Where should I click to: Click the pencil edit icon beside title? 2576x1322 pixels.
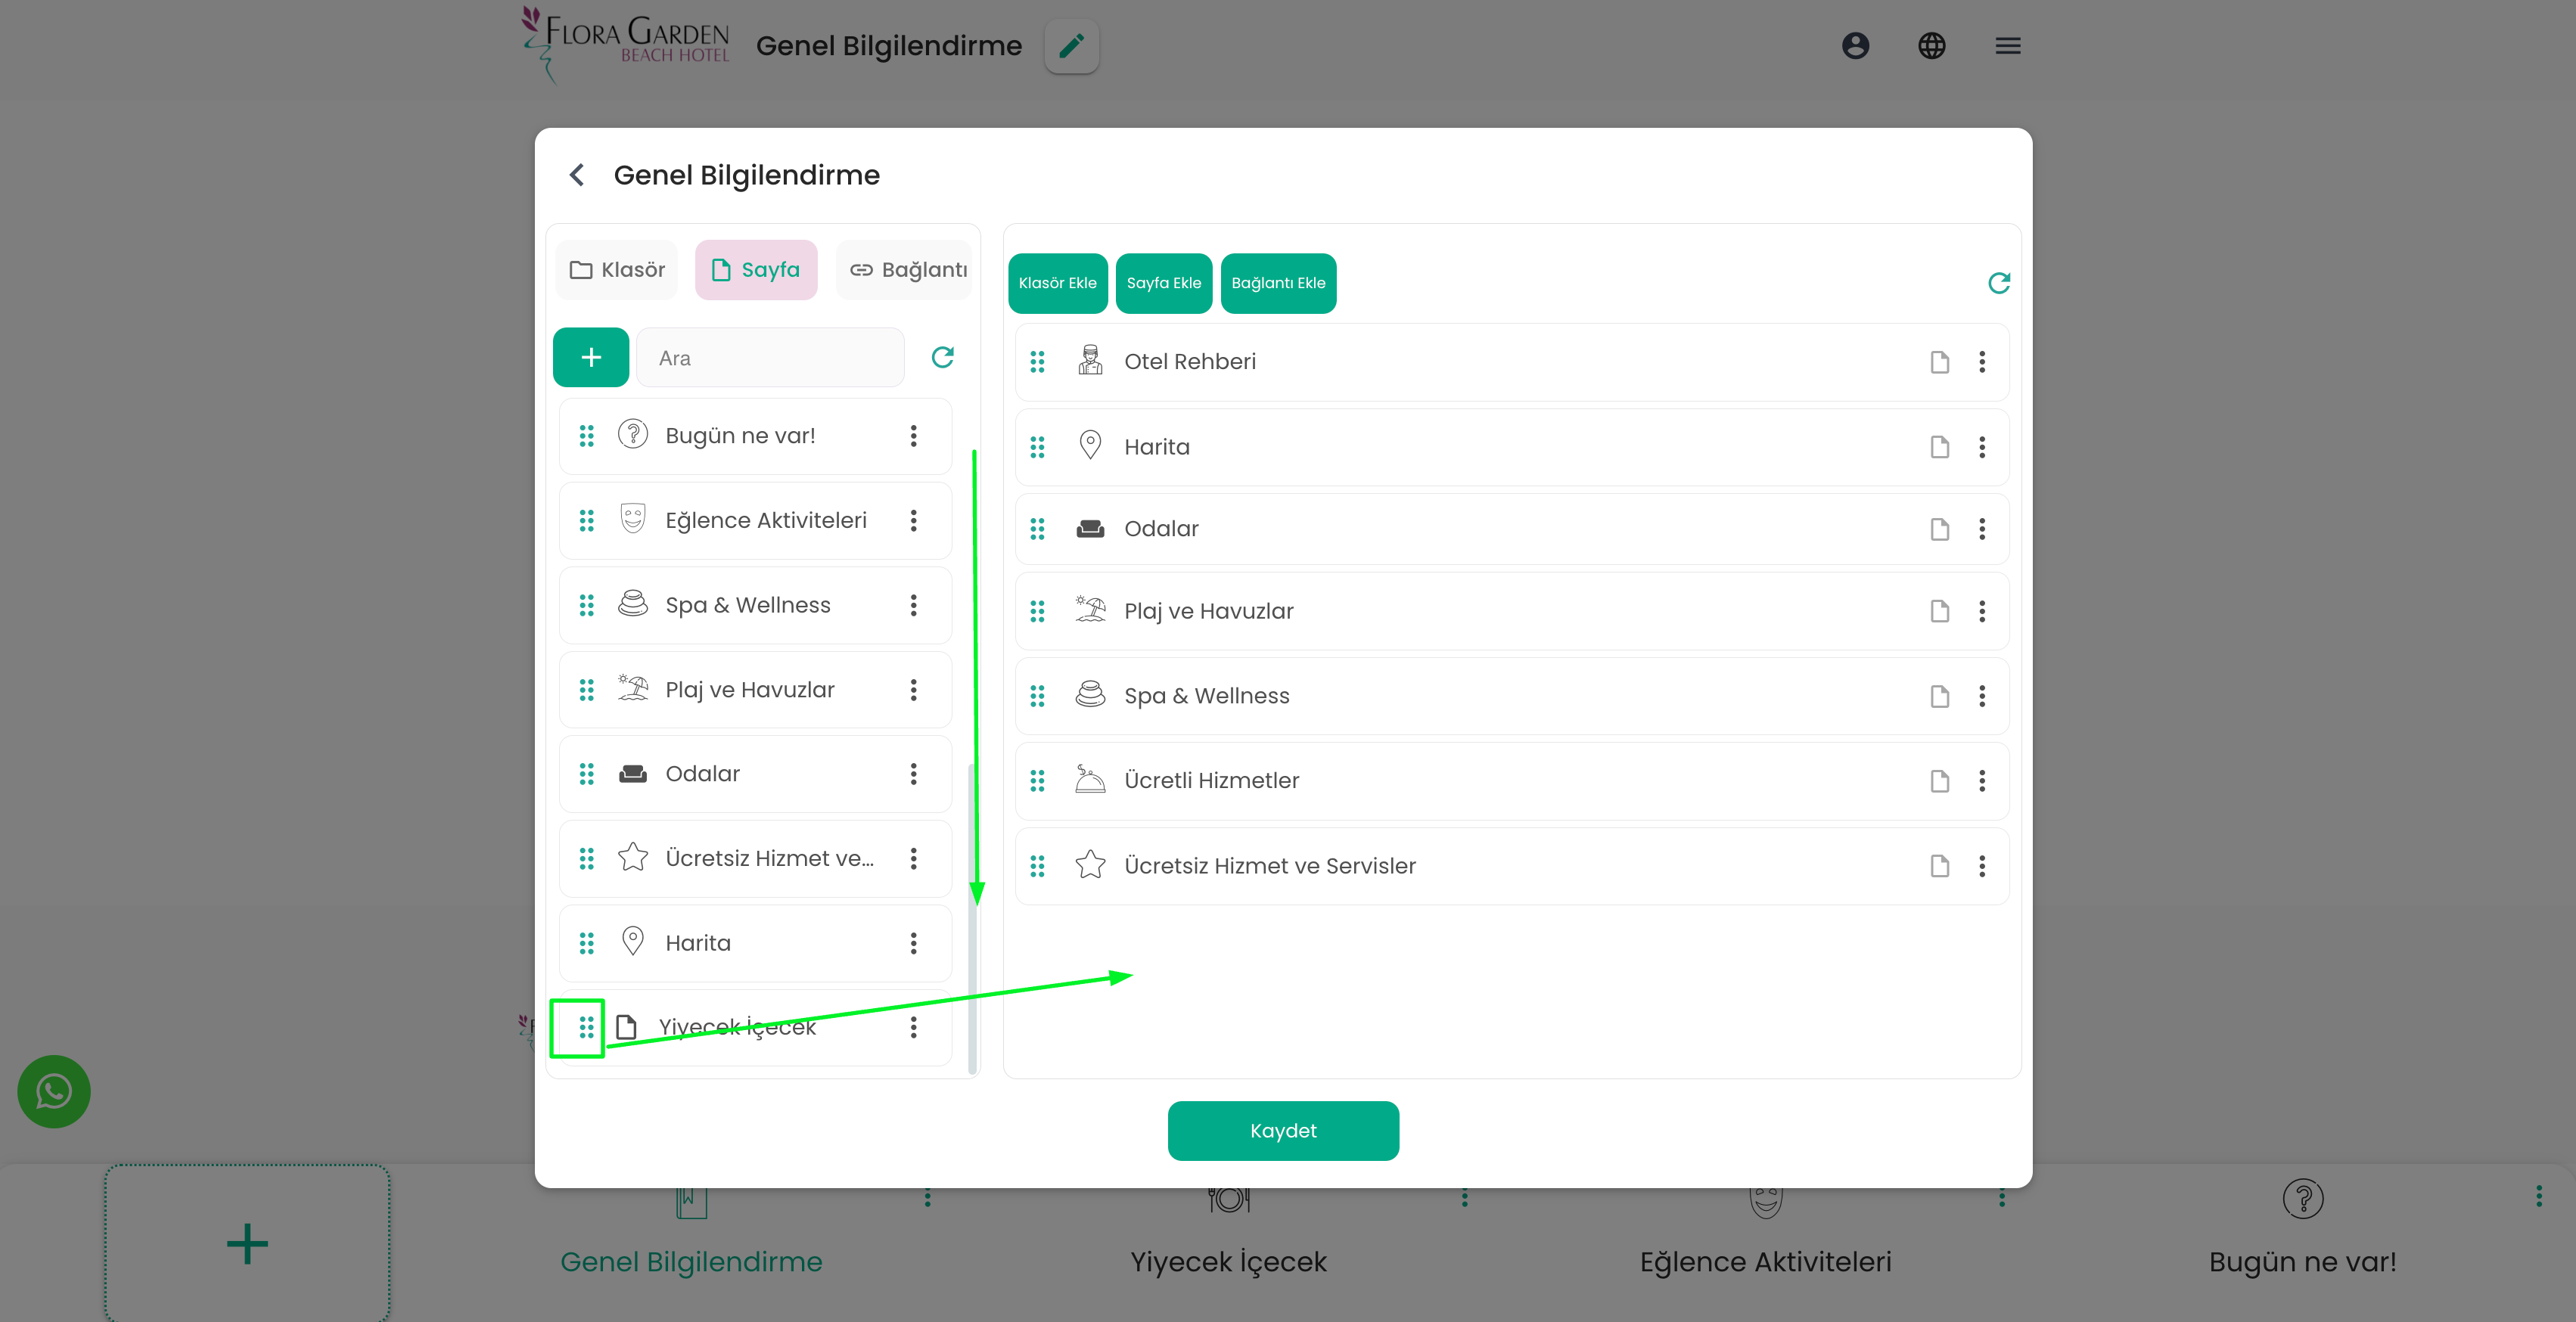click(1071, 46)
